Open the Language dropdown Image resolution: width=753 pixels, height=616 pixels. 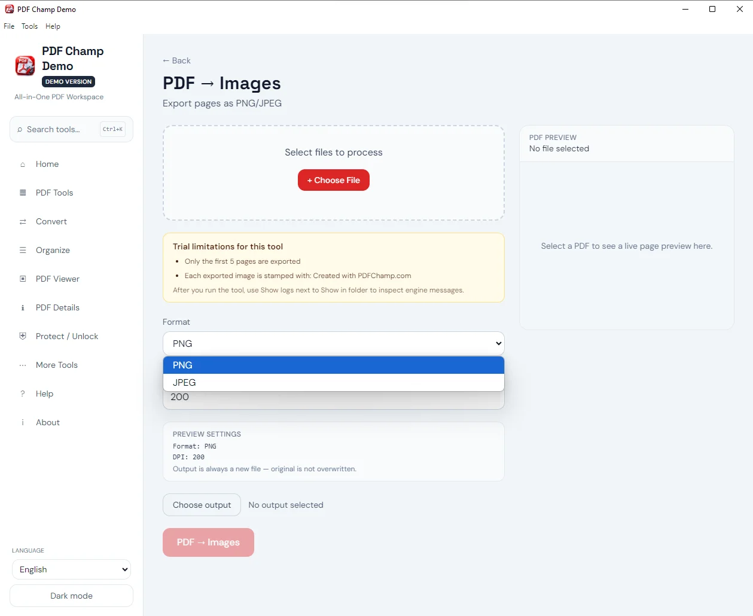pos(71,569)
